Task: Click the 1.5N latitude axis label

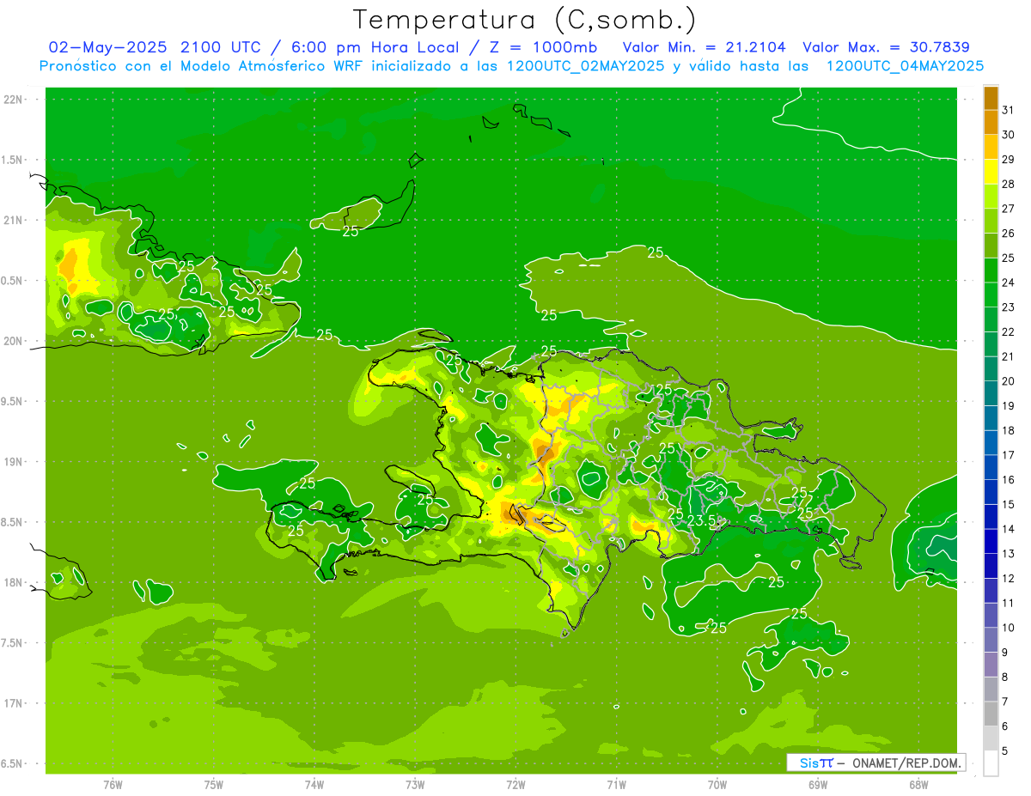Action: [11, 160]
